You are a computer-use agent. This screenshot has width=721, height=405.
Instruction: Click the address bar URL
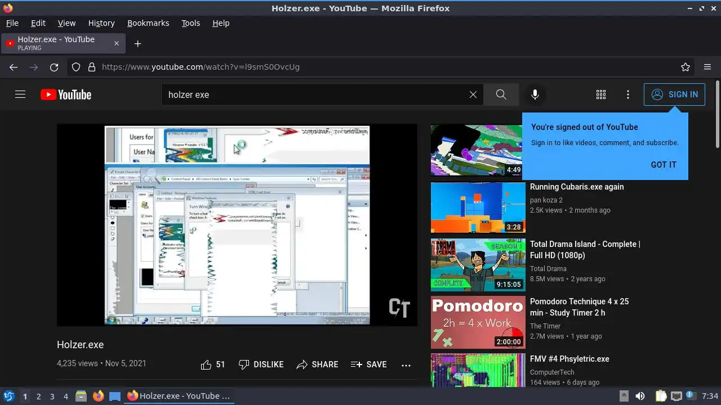point(201,67)
